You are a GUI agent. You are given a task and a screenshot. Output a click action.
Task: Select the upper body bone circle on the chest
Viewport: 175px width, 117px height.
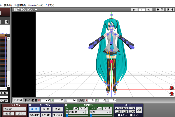[111, 43]
